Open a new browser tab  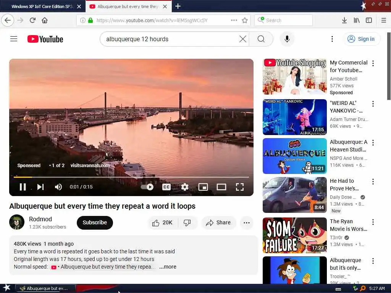tap(178, 6)
